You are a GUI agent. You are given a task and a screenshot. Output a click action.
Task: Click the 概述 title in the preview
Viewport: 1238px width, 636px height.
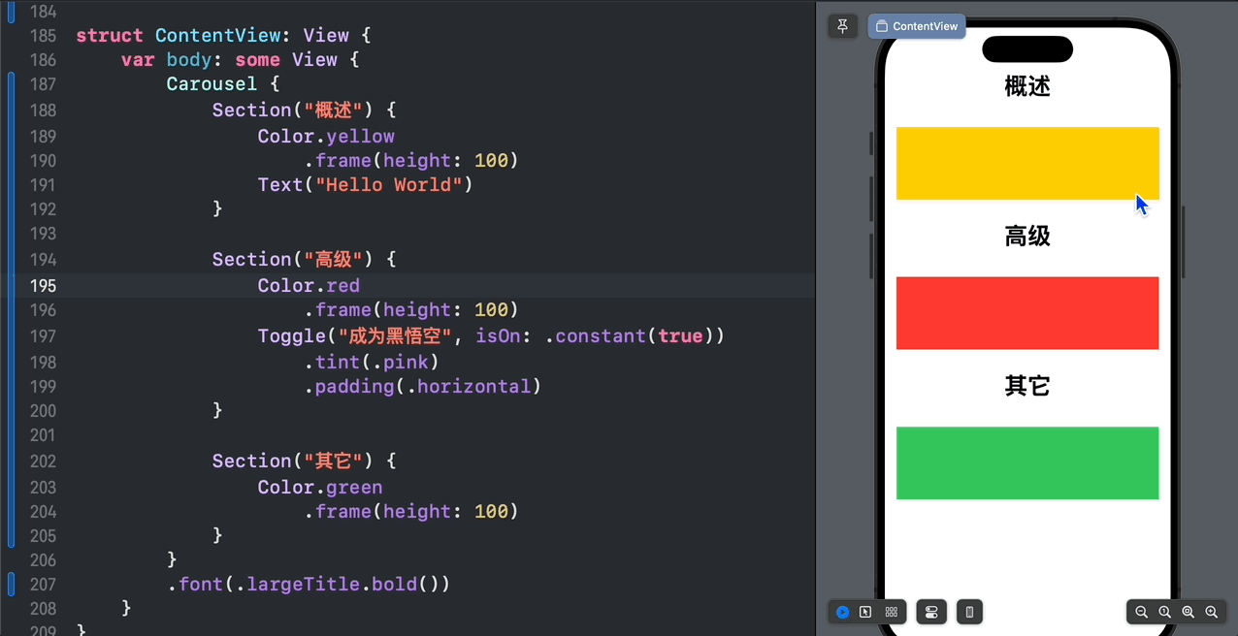tap(1027, 86)
